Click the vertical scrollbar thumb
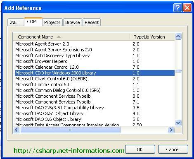The width and height of the screenshot is (194, 159). coord(178,71)
